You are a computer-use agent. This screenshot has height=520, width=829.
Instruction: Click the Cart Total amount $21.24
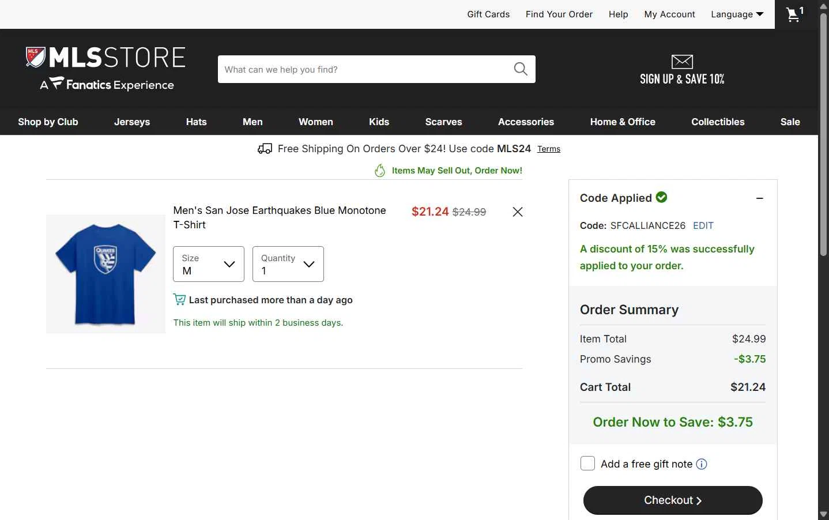[748, 387]
